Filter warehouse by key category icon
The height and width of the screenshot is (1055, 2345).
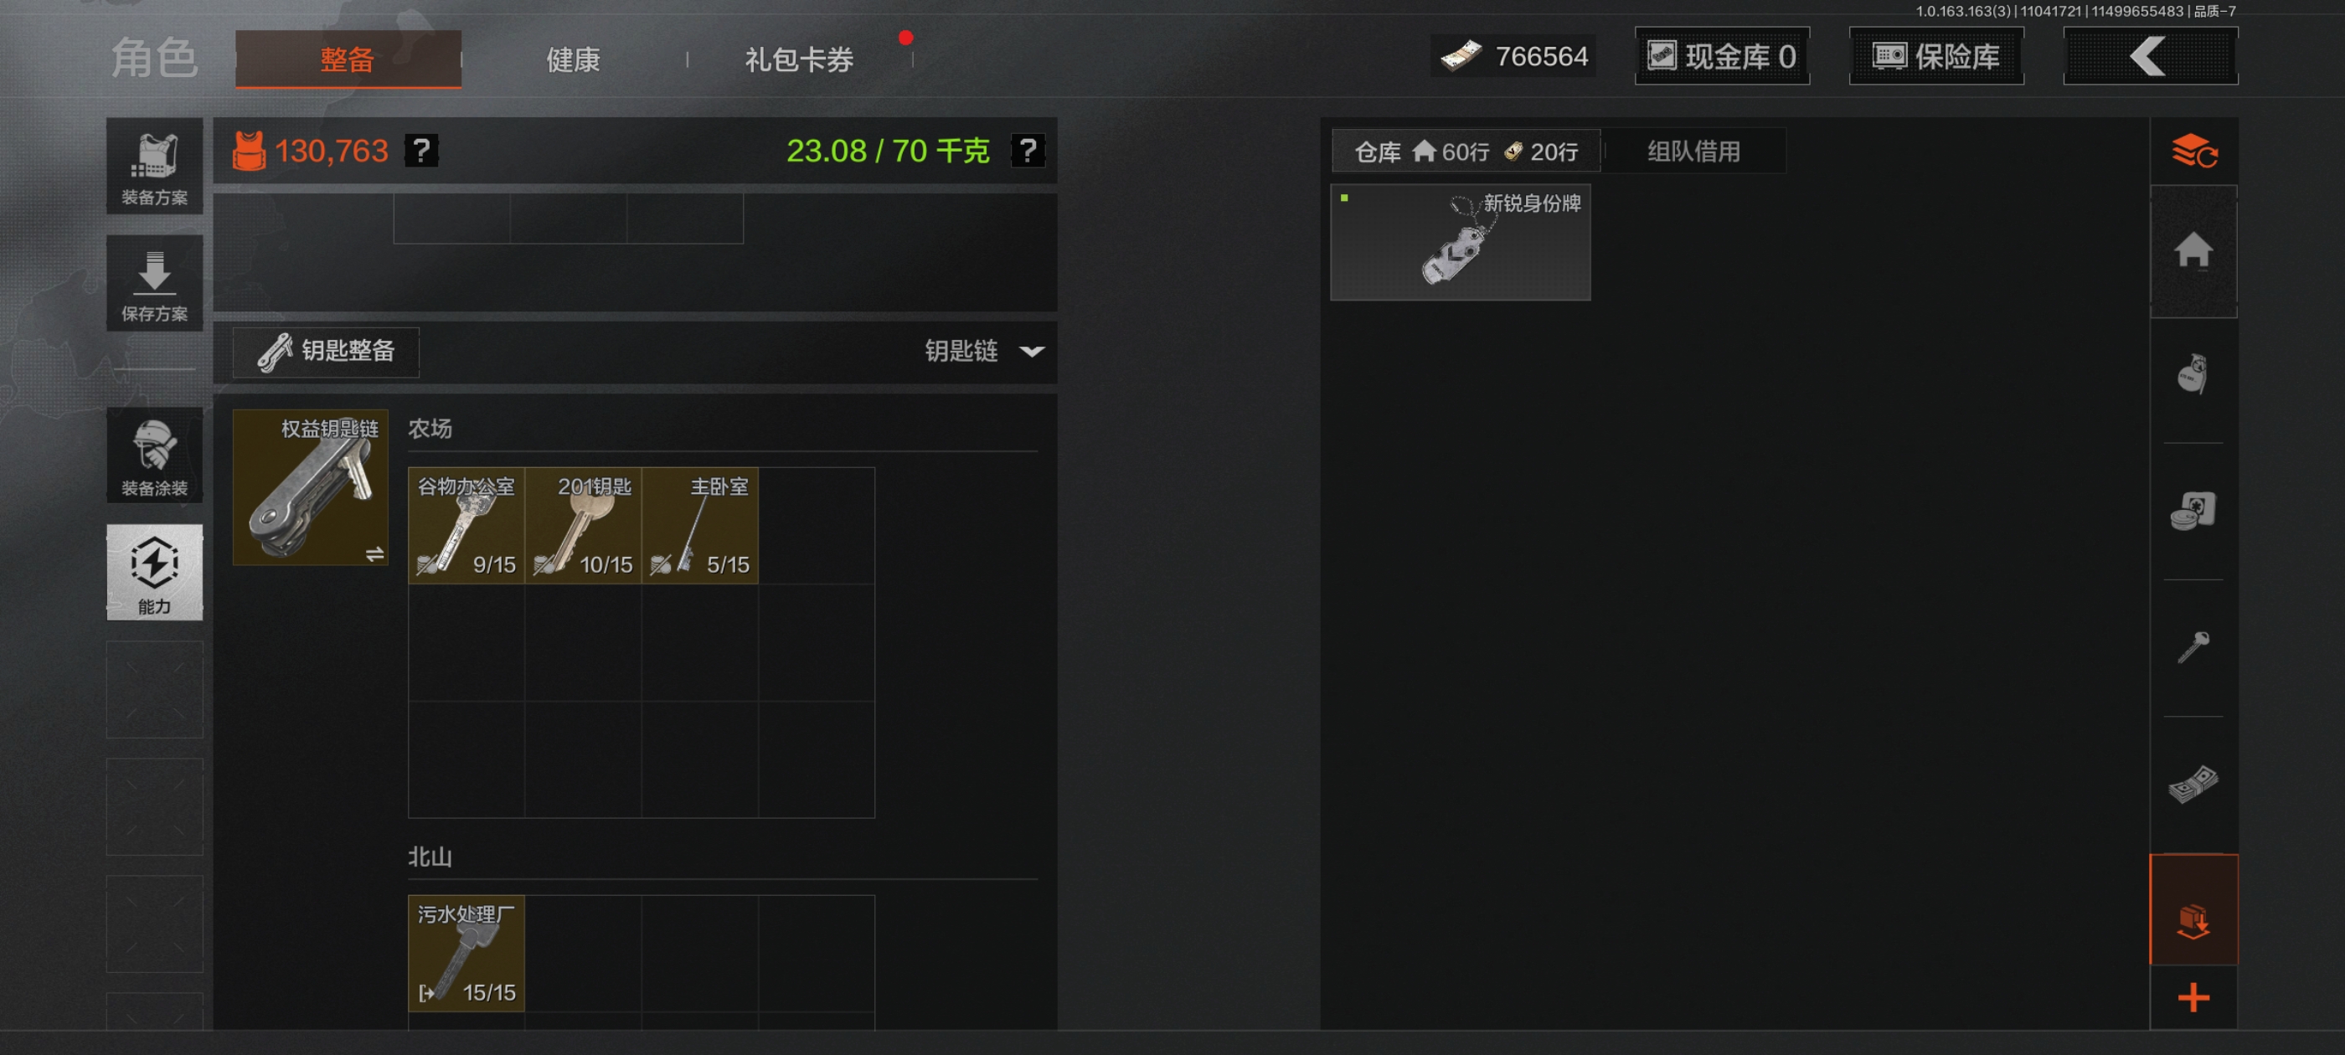pyautogui.click(x=2194, y=647)
